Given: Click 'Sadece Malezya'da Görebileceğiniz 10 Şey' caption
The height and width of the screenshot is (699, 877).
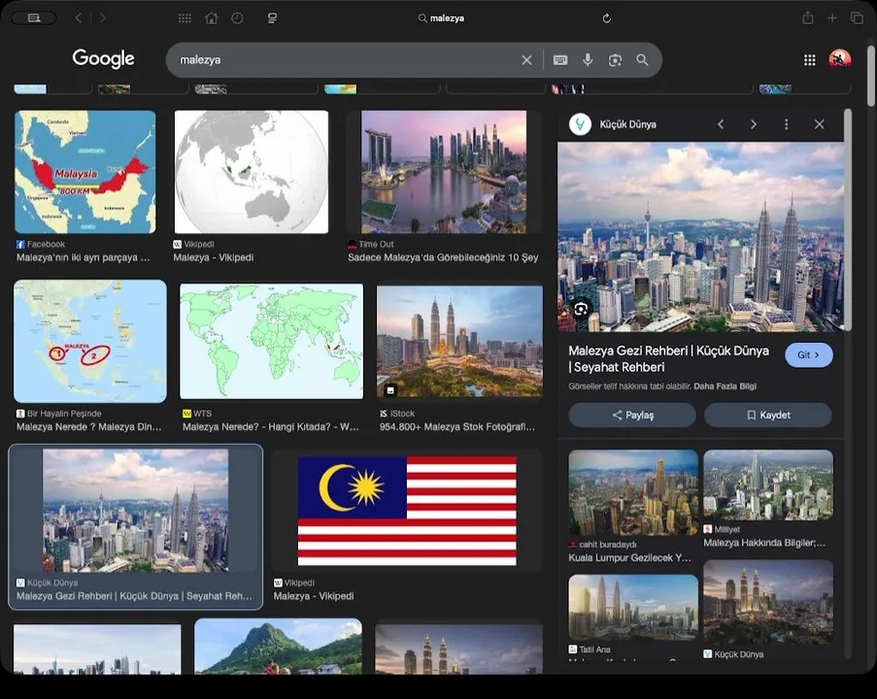Looking at the screenshot, I should [443, 258].
